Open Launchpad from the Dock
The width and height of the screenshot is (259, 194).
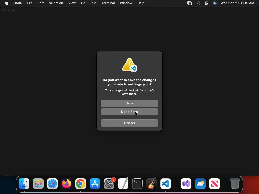pyautogui.click(x=38, y=184)
